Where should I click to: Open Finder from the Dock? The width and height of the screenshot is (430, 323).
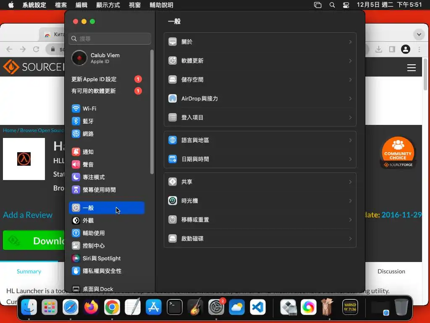29,307
